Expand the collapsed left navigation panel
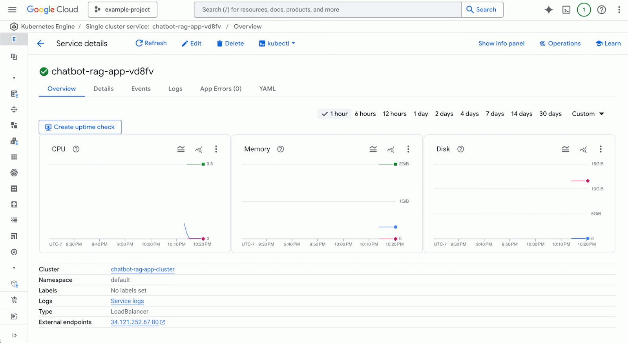The image size is (628, 343). coord(14,336)
